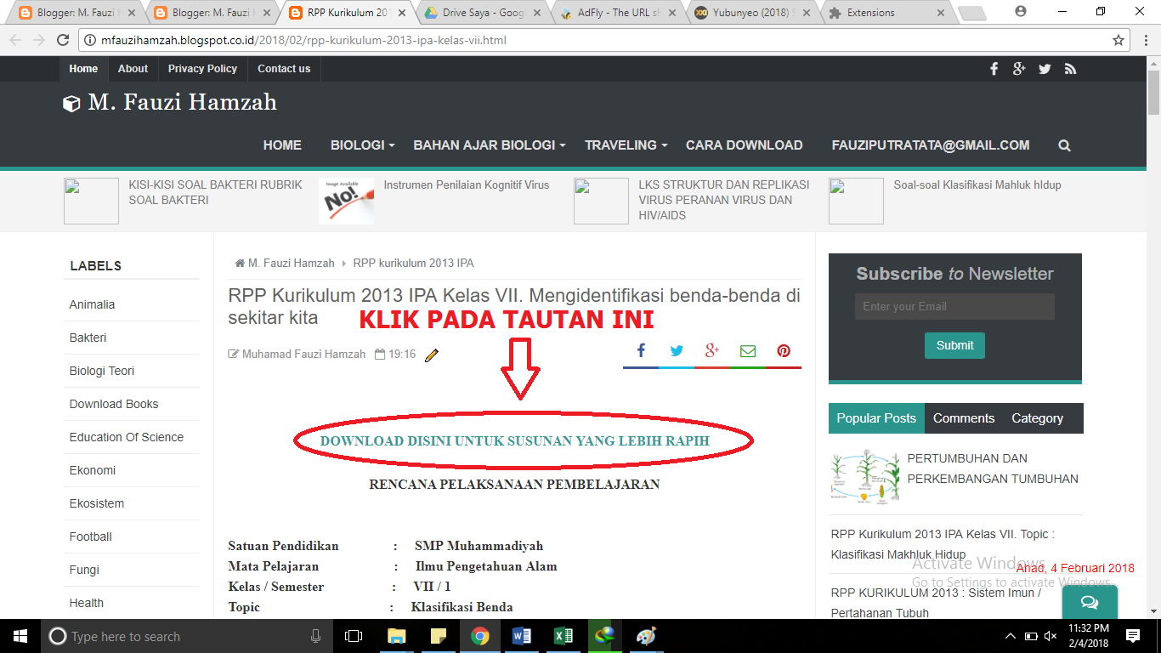Expand the TRAVELING dropdown in the navbar
1161x653 pixels.
(621, 145)
